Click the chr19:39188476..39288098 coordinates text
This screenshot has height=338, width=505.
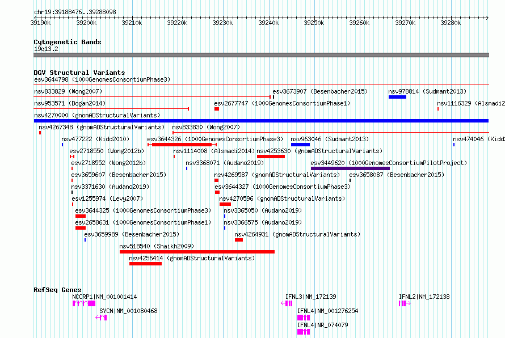75,12
